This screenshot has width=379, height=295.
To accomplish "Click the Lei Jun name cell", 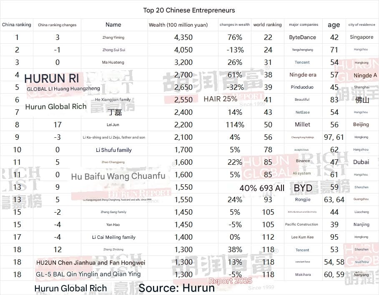I will click(113, 125).
